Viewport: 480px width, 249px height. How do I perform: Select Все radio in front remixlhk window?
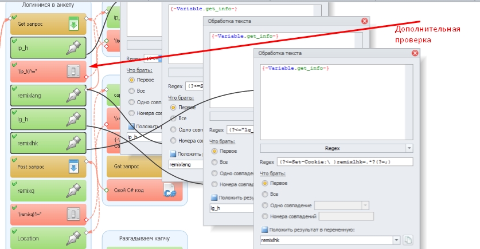tap(265, 194)
